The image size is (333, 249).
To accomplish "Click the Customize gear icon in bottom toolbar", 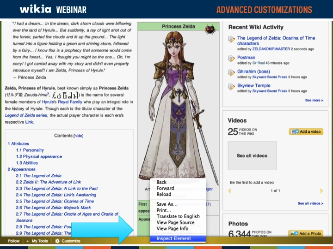I will pos(57,241).
